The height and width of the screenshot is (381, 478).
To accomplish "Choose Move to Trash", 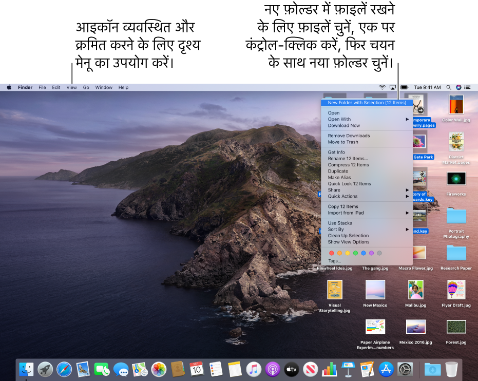I will click(367, 142).
